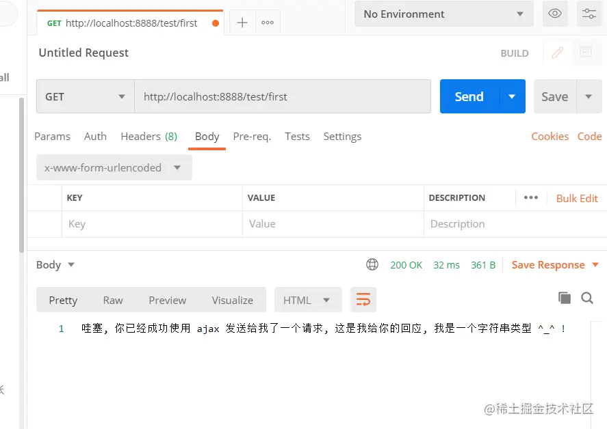Click the 32 ms response time
The width and height of the screenshot is (607, 429).
pyautogui.click(x=446, y=265)
